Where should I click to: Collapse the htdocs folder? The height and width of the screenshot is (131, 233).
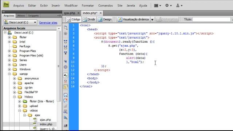tap(15, 97)
